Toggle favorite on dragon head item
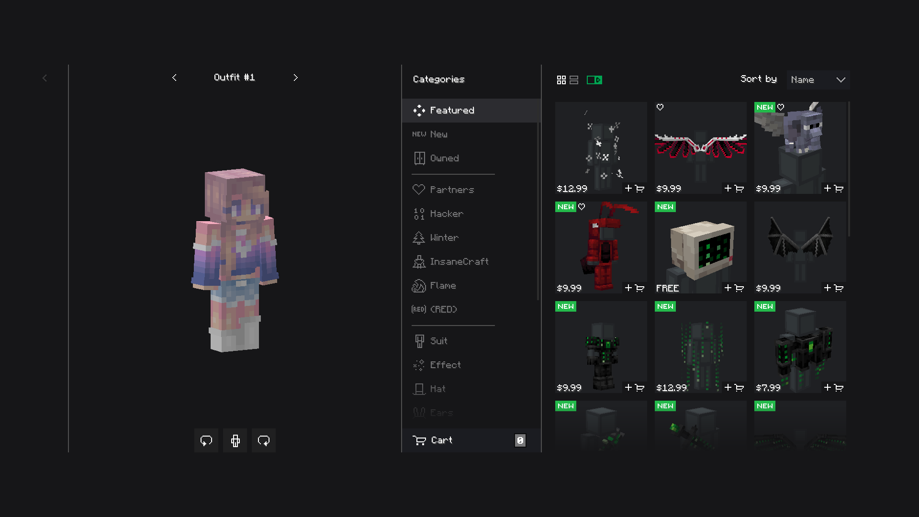This screenshot has height=517, width=919. (781, 107)
